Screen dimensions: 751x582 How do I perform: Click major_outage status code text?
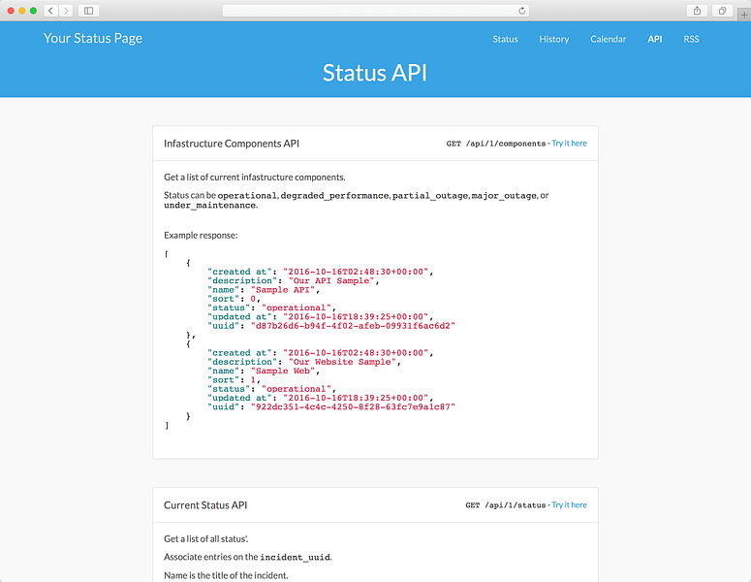coord(504,196)
